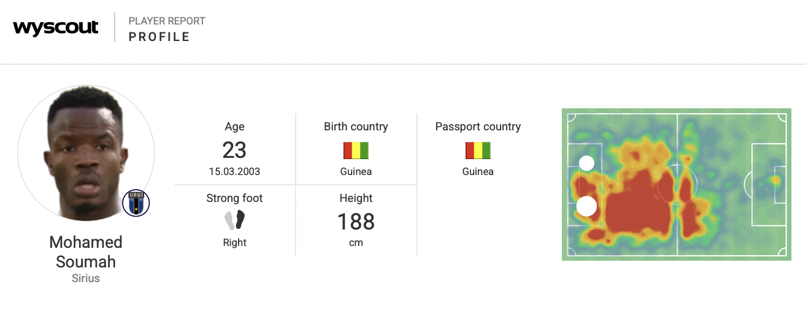Click the heatmap spot near right goal
Image resolution: width=806 pixels, height=317 pixels.
(776, 181)
